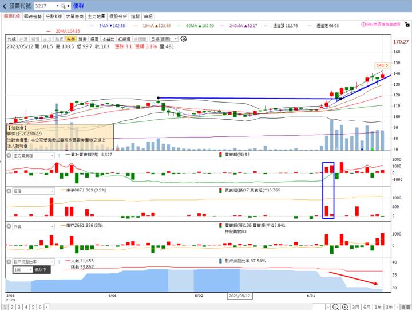Toggle the 主力 overlay button

47,39
